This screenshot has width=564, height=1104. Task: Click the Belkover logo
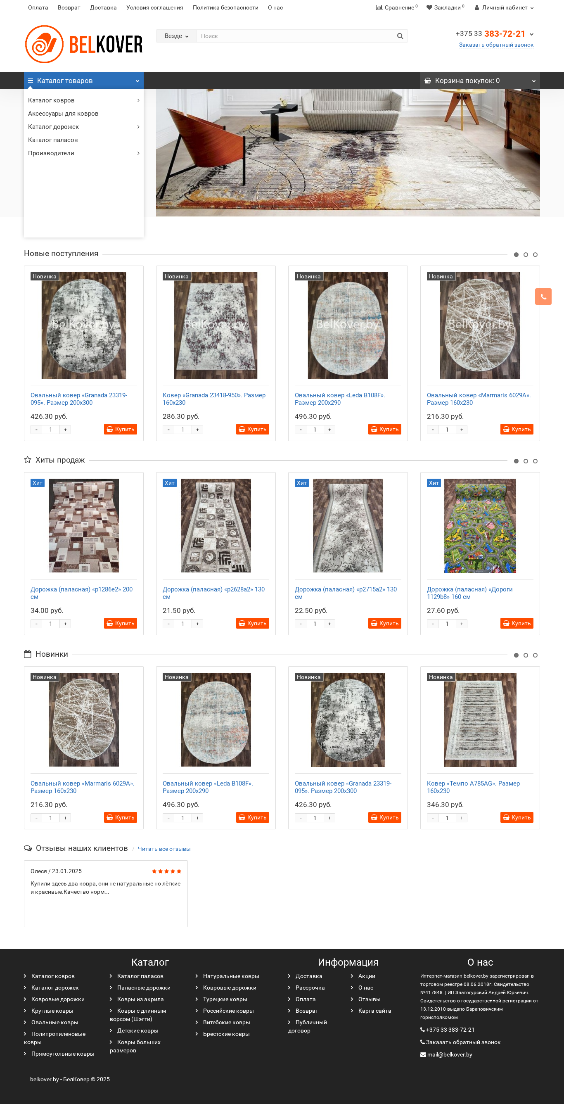83,44
